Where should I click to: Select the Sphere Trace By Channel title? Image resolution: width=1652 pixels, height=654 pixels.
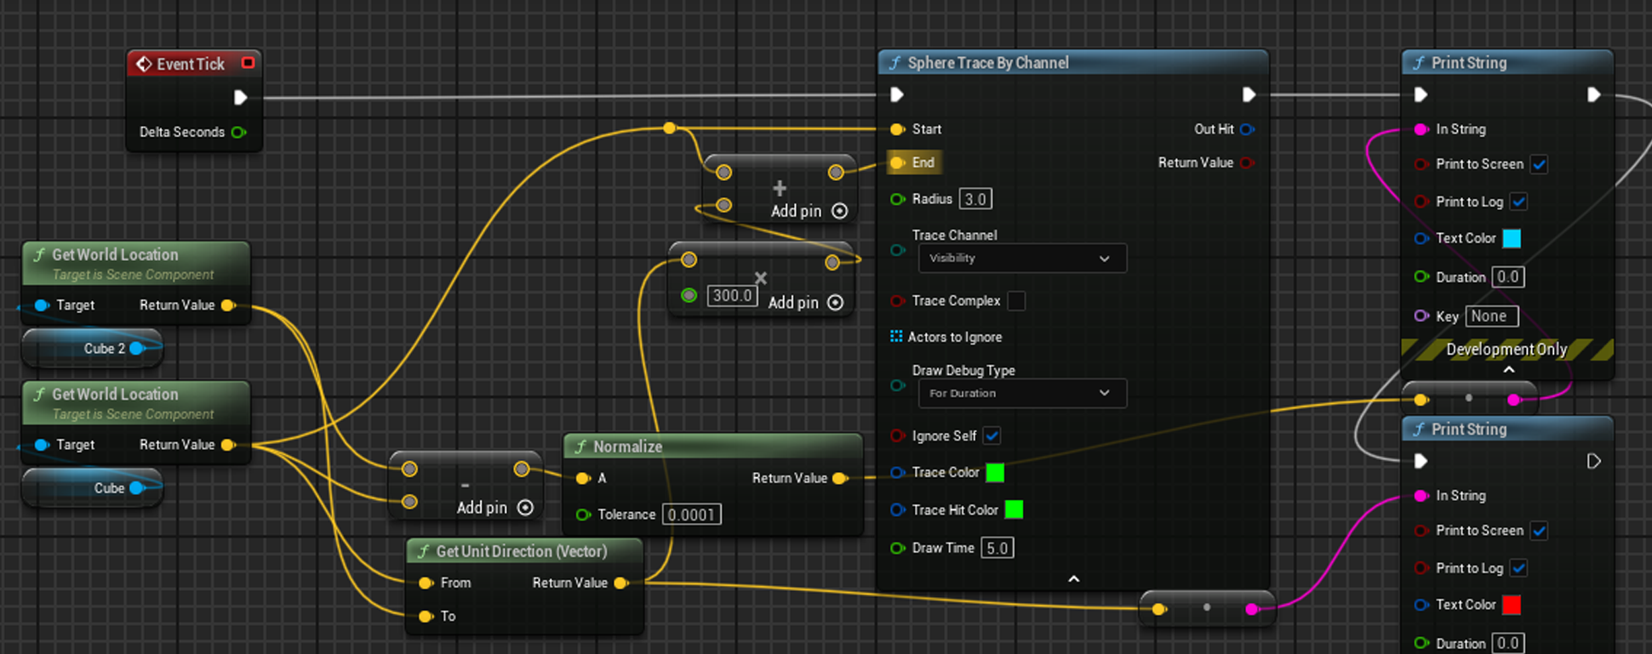coord(988,63)
